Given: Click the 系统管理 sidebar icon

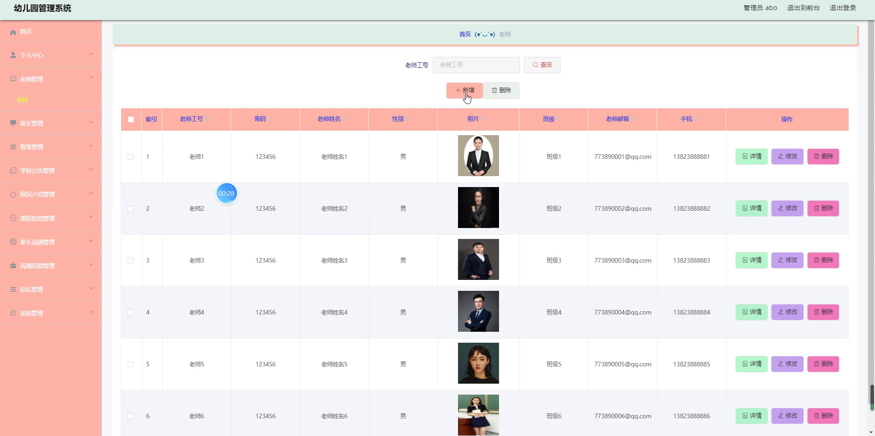Looking at the screenshot, I should click(x=13, y=313).
